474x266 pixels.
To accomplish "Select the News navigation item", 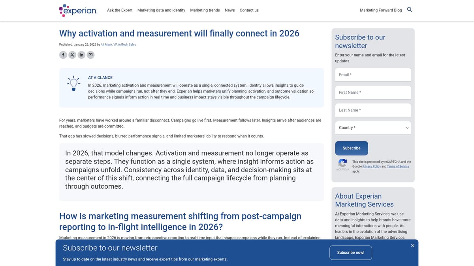I will [x=229, y=10].
